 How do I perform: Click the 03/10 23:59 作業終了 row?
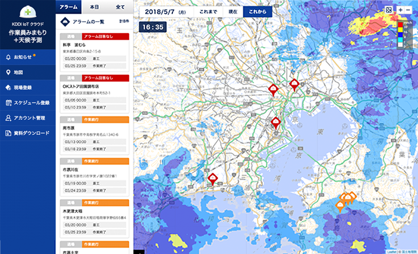[x=94, y=107]
